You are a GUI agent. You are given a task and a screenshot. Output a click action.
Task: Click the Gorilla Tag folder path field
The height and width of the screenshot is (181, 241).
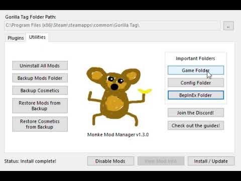112,26
